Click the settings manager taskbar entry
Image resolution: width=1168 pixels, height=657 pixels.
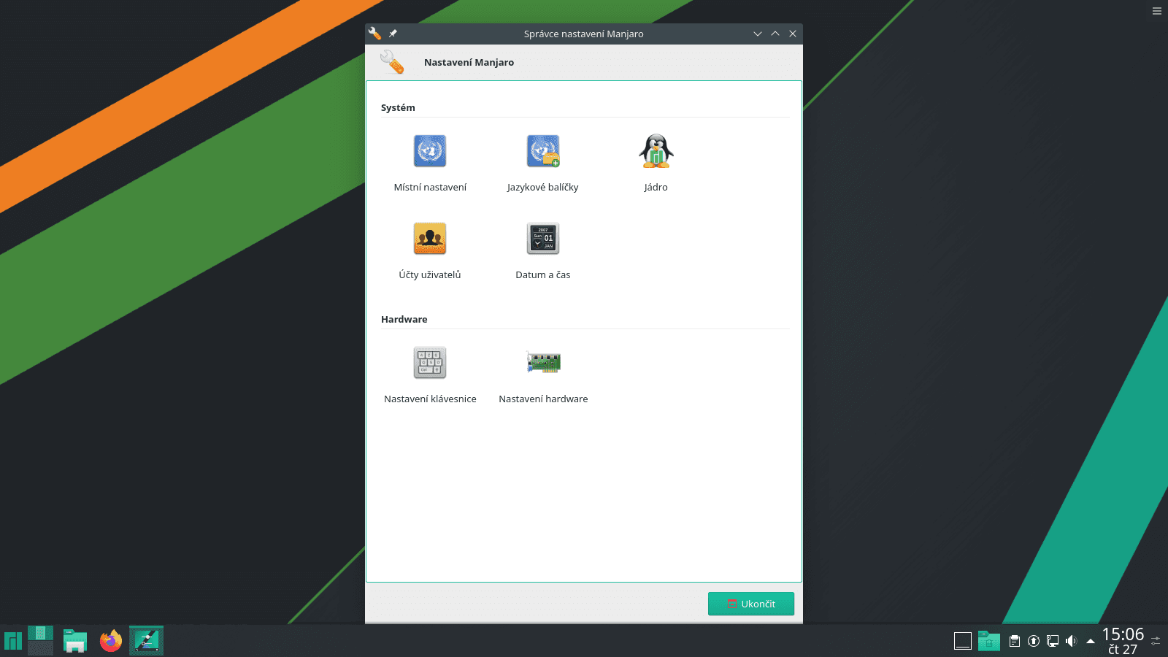146,641
